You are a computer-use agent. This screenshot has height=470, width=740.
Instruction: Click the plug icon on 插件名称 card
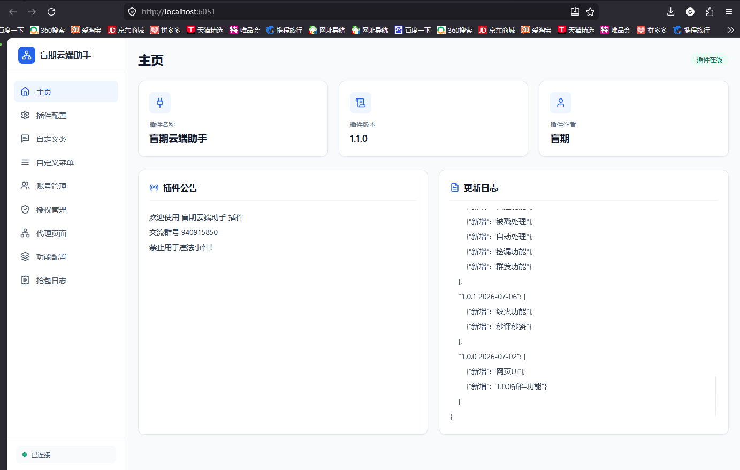click(160, 103)
